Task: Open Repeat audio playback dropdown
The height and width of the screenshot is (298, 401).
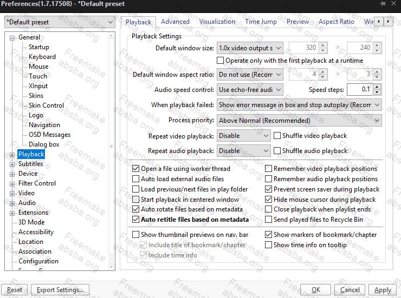Action: 243,151
